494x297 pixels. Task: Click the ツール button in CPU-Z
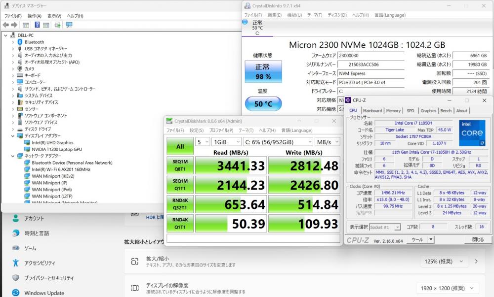coord(417,239)
